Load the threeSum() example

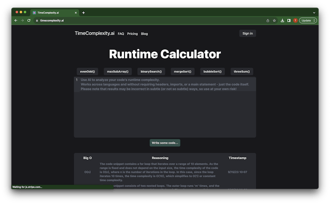(x=242, y=72)
